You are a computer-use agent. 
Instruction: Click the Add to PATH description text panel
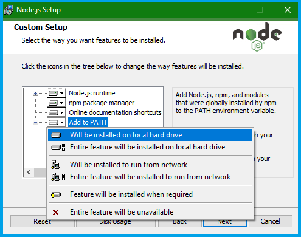click(x=233, y=132)
